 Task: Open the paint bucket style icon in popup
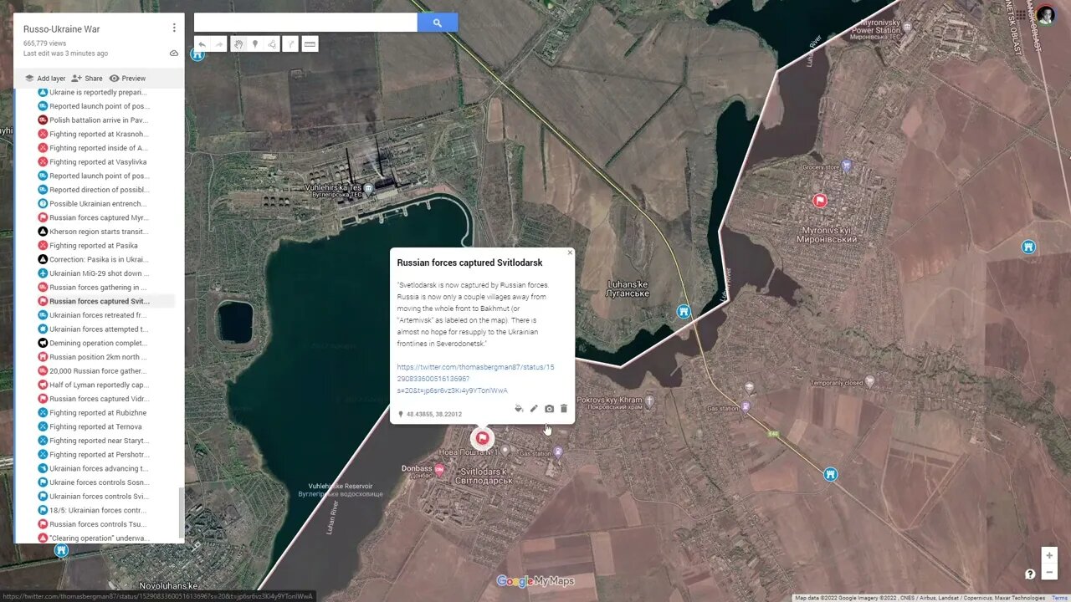(x=519, y=409)
